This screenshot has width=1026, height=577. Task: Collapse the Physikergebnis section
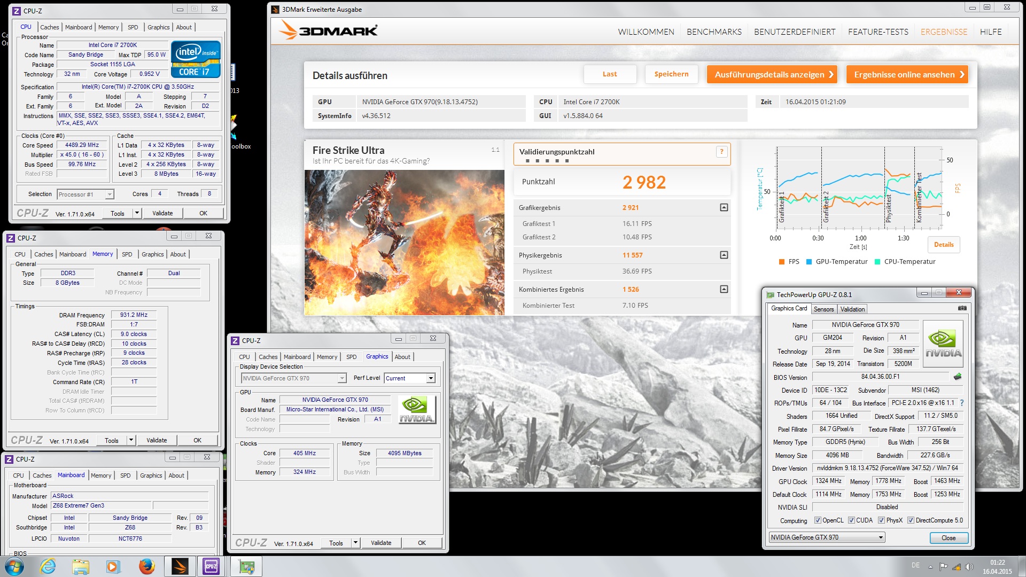point(724,255)
